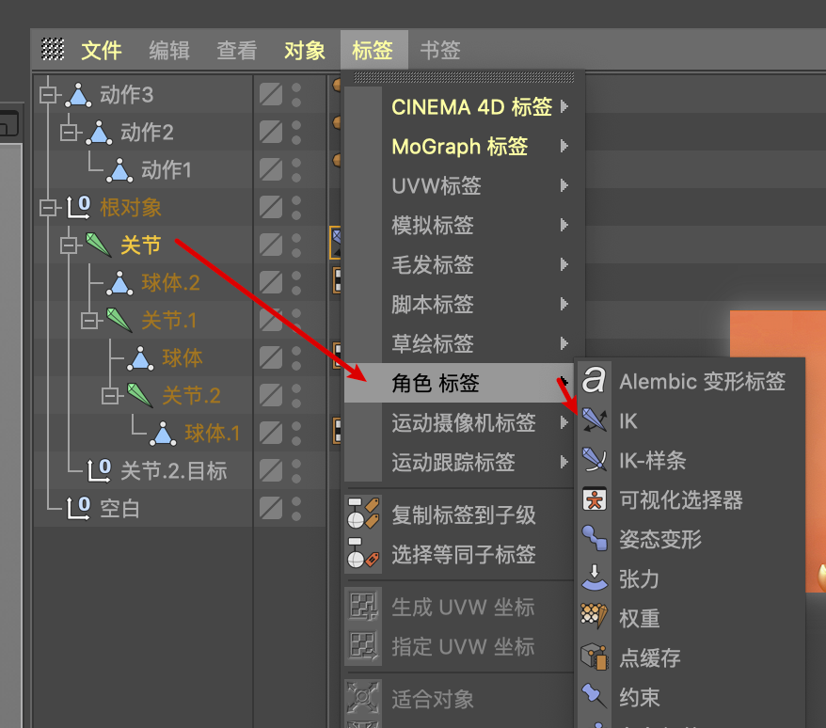Viewport: 826px width, 728px height.
Task: Open the 文件 menu
Action: [x=102, y=51]
